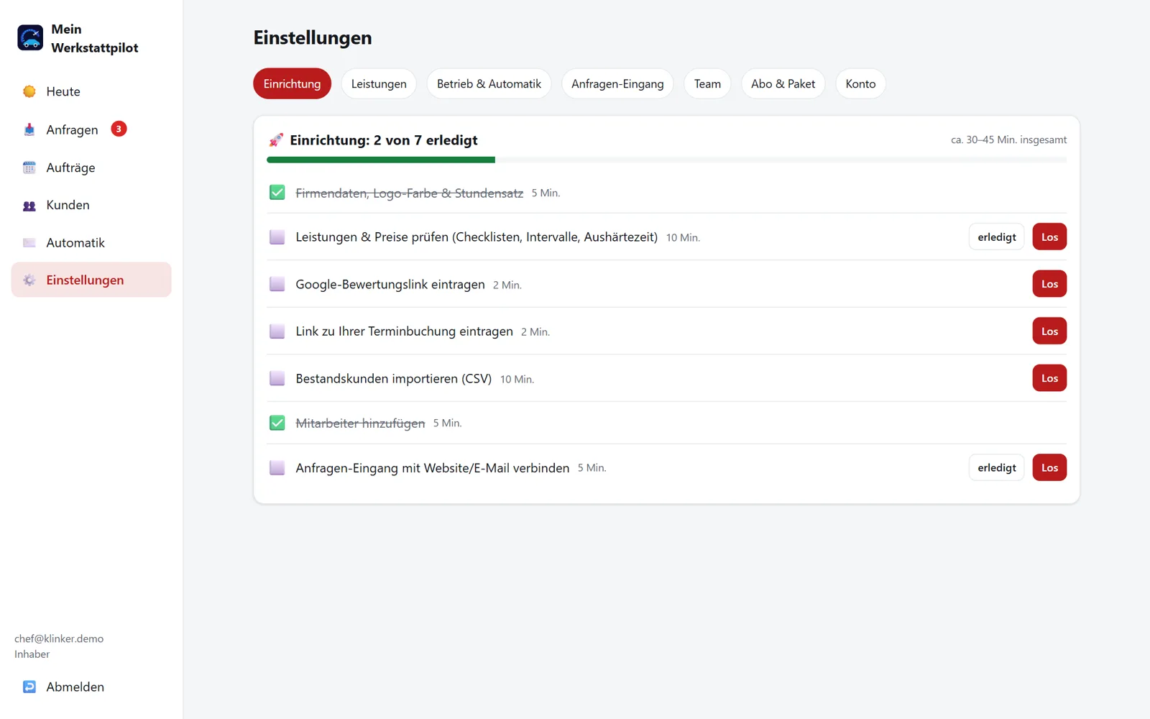Check the Google-Bewertungslink eintragen checkbox

(x=277, y=284)
